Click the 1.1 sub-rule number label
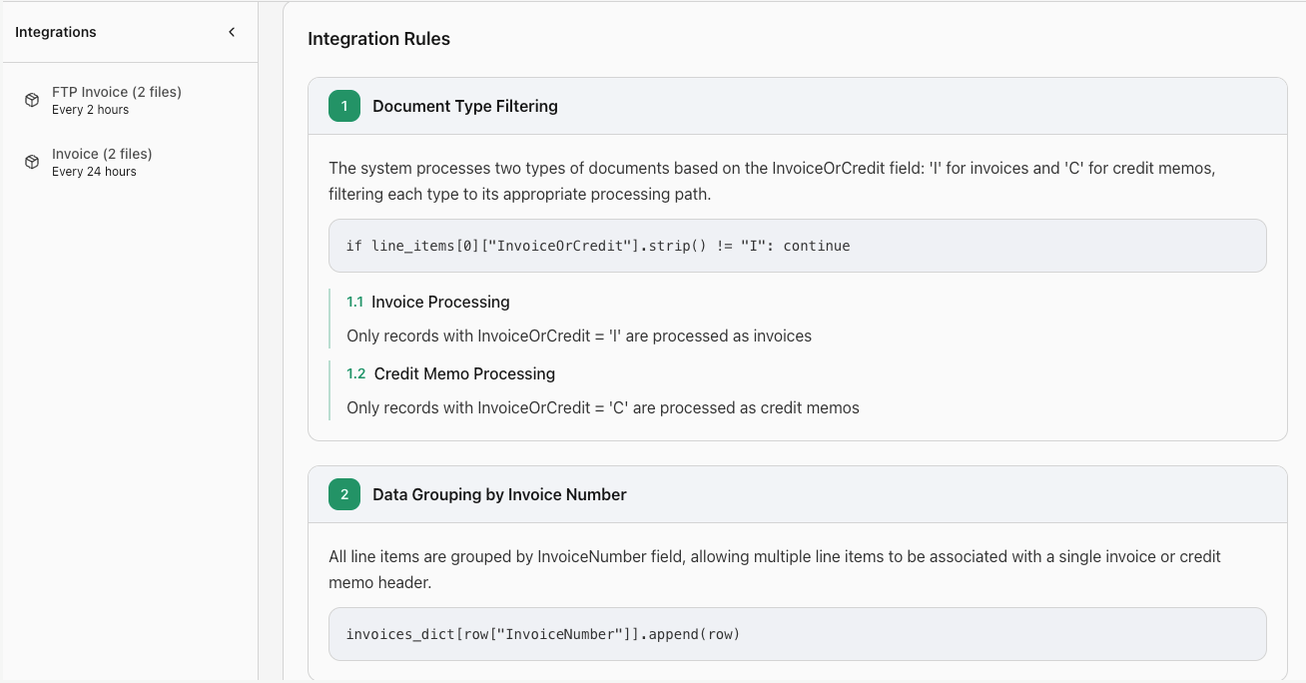Viewport: 1306px width, 683px height. click(354, 302)
